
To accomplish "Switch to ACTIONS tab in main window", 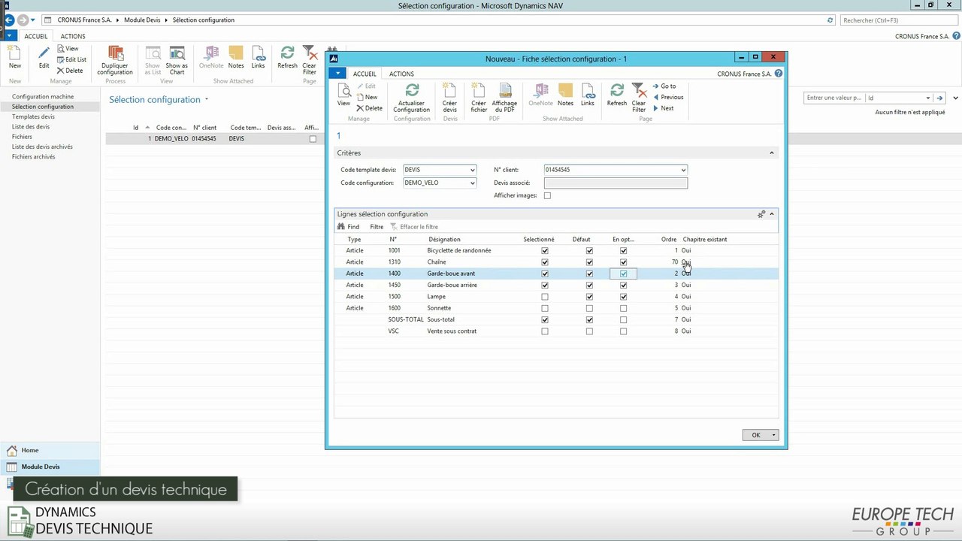I will [73, 36].
